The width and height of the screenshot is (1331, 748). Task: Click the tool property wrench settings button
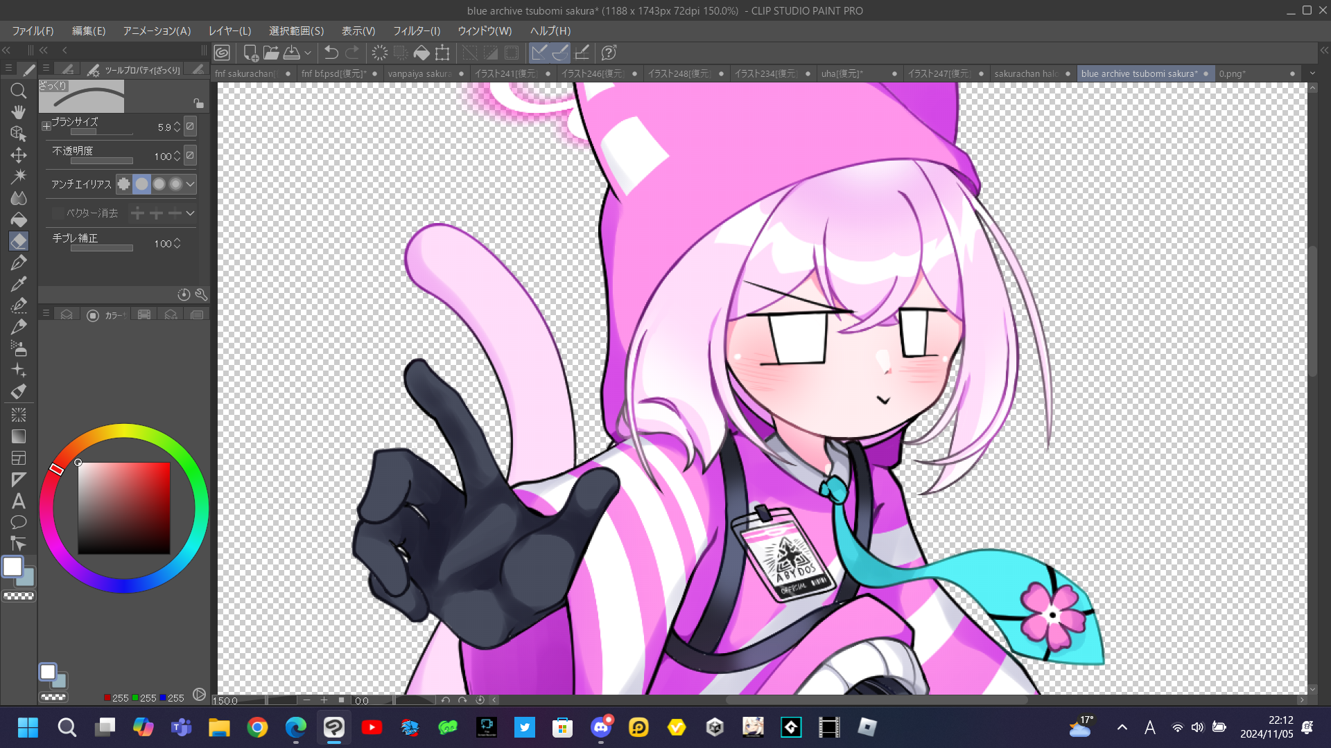point(201,294)
